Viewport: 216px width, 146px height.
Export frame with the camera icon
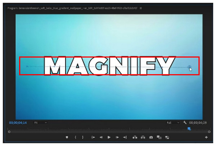tap(151, 137)
